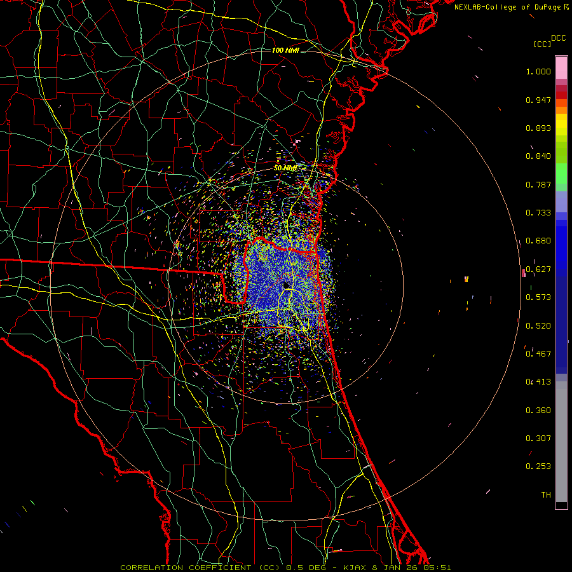Click the 1.000 value on the color scale
The width and height of the screenshot is (572, 572).
[x=538, y=71]
